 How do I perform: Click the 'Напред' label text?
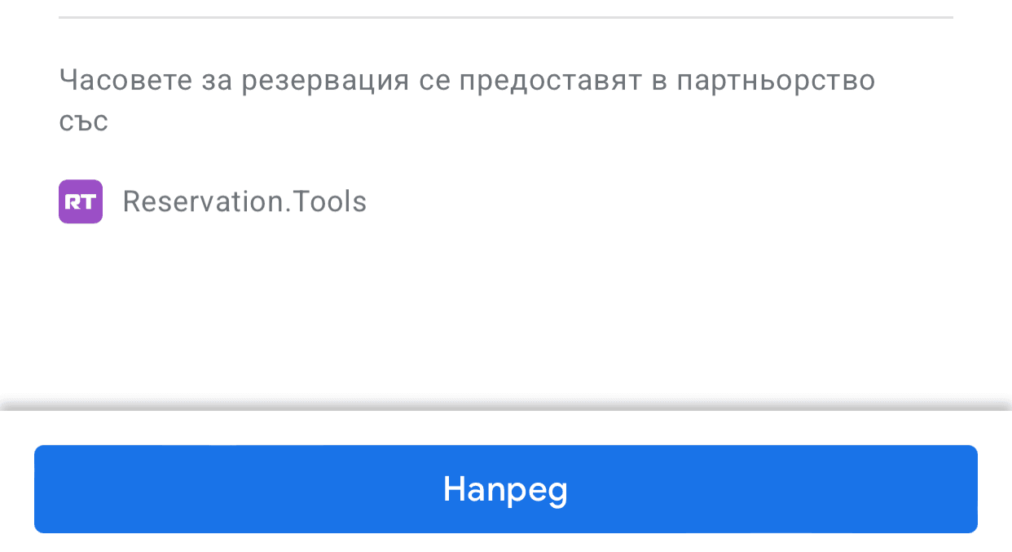point(505,489)
